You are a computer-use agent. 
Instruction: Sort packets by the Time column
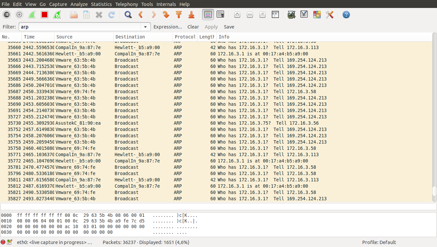(x=38, y=37)
